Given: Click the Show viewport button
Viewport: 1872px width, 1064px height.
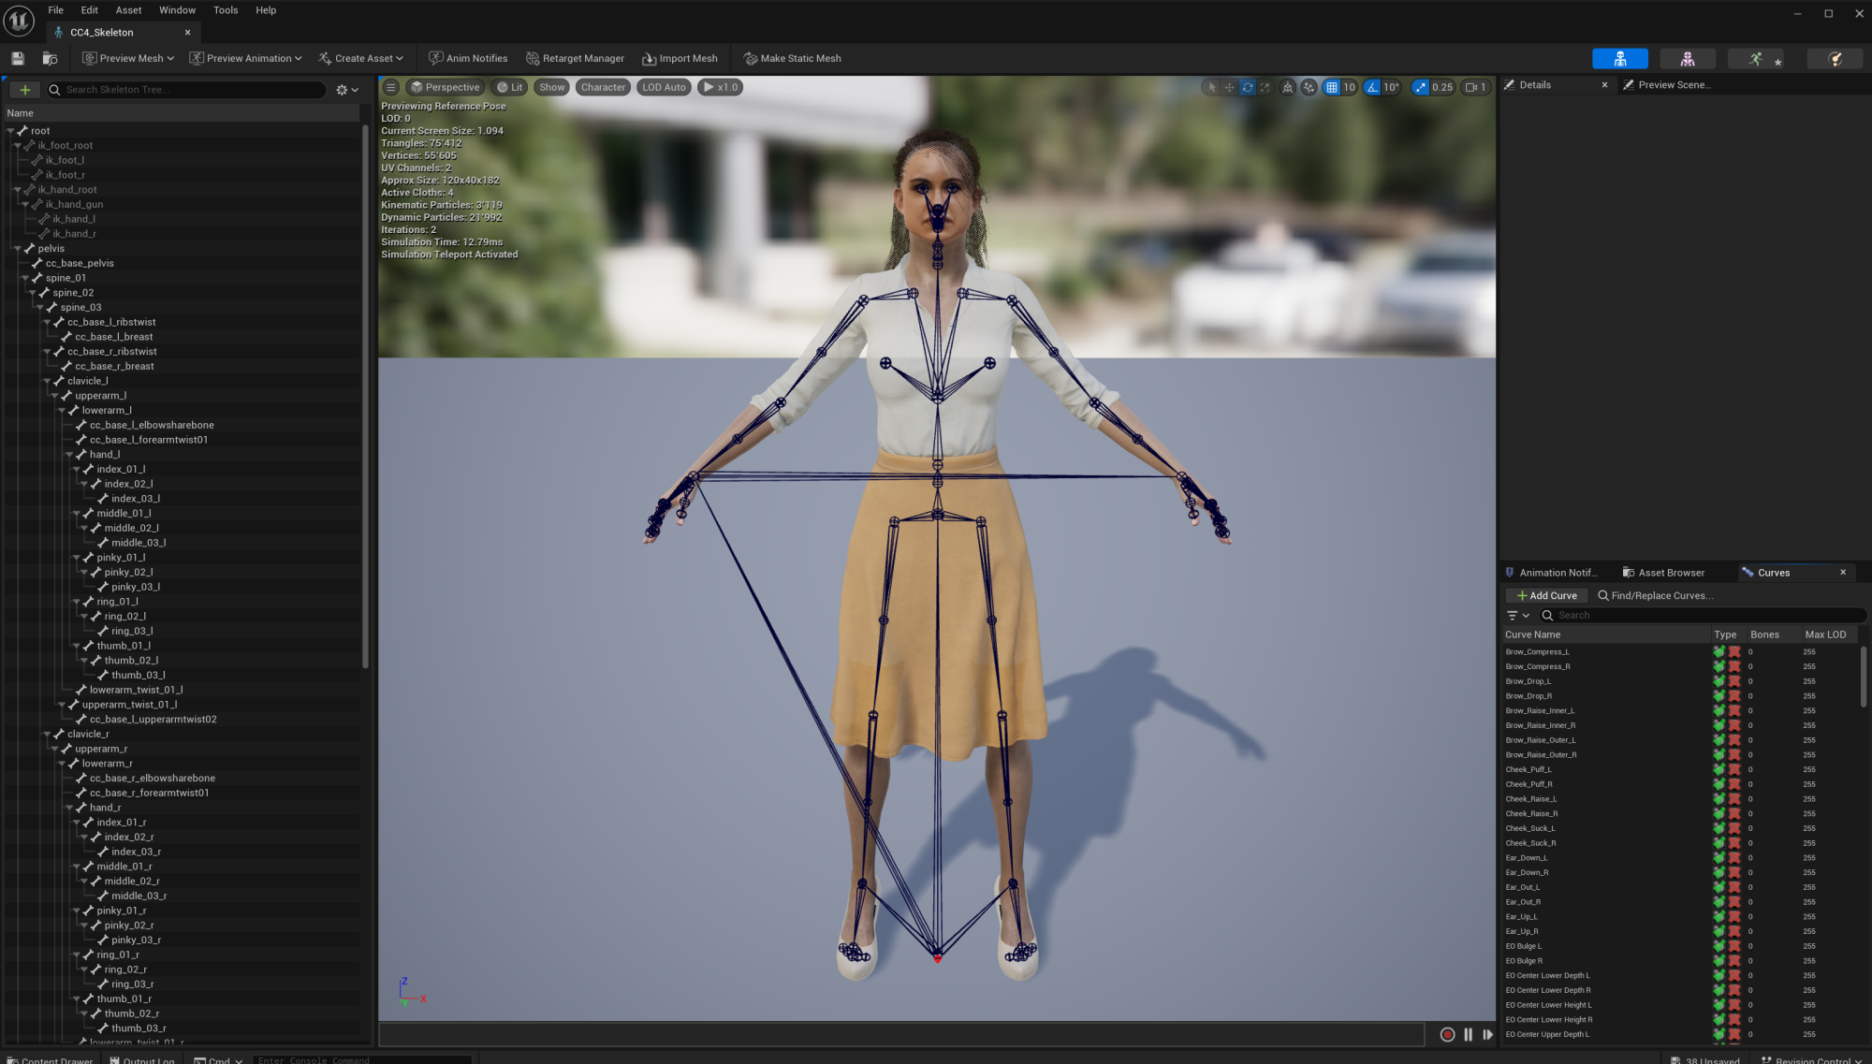Looking at the screenshot, I should tap(552, 87).
